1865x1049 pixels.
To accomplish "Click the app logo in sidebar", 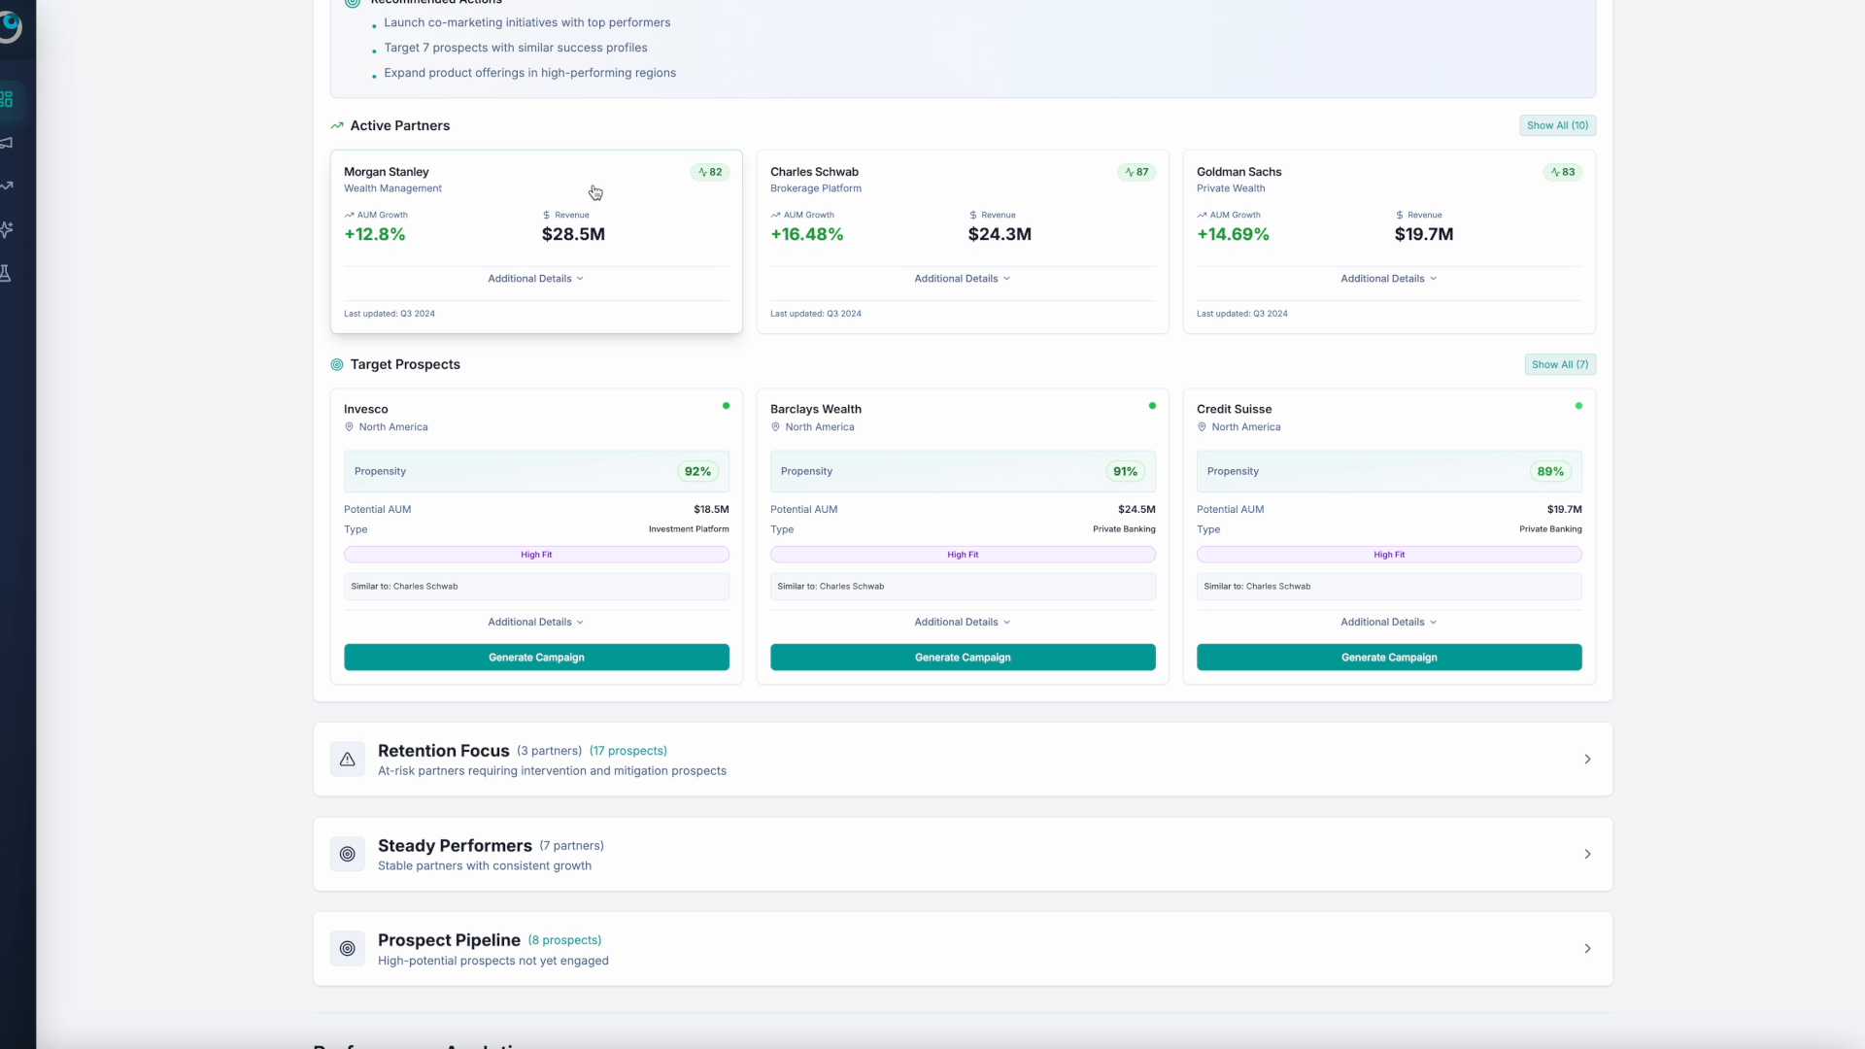I will (x=10, y=25).
